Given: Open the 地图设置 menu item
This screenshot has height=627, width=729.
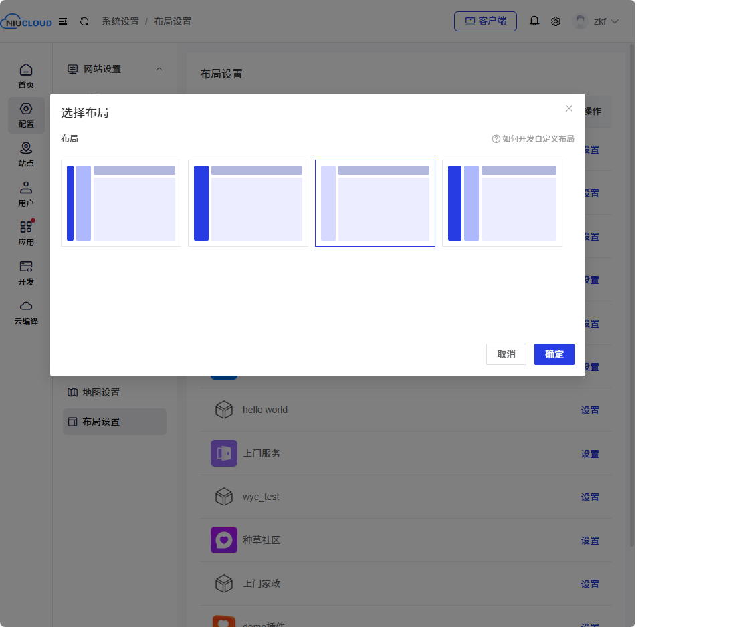Looking at the screenshot, I should point(101,392).
